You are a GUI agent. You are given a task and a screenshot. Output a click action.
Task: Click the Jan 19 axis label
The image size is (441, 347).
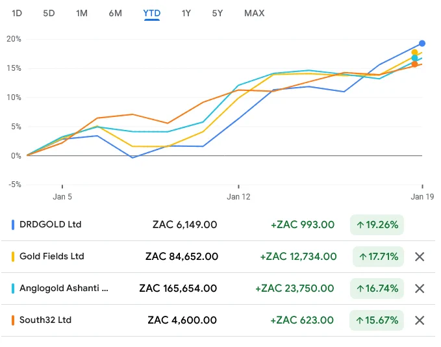click(422, 196)
